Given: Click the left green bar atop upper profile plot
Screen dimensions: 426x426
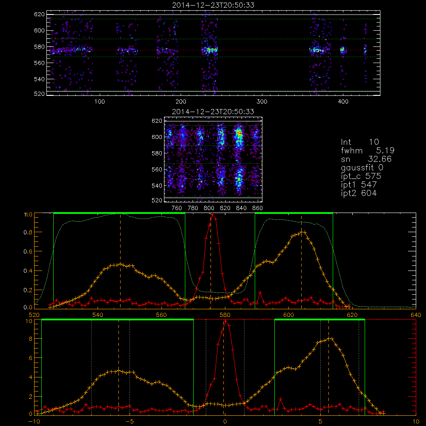Looking at the screenshot, I should 119,213.
